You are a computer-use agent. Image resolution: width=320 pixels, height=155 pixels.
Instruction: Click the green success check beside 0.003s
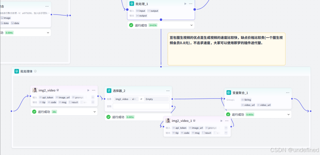(x=228, y=114)
